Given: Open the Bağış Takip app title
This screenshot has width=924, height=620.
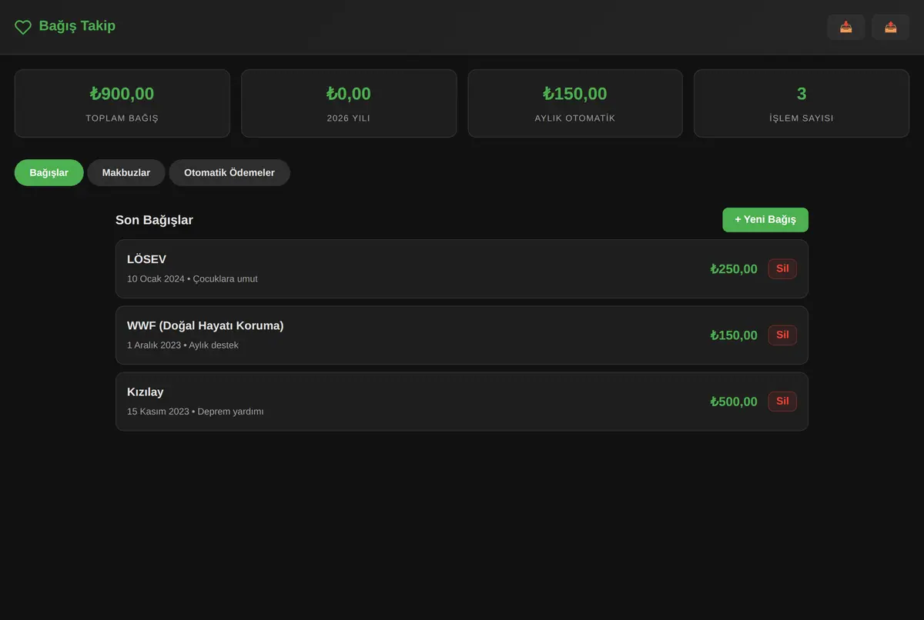Looking at the screenshot, I should tap(77, 26).
